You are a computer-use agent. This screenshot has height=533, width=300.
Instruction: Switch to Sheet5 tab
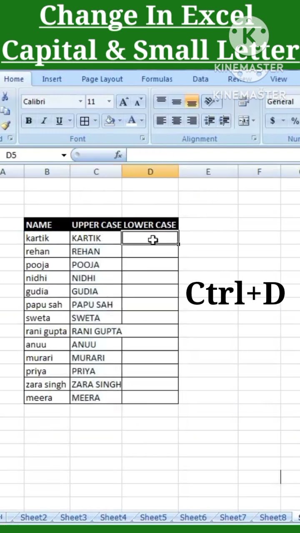click(x=153, y=517)
